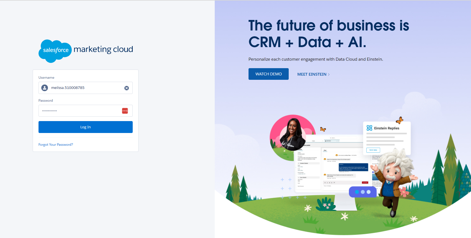Click the red End Chat button on monitor
This screenshot has height=238, width=471.
tap(365, 183)
